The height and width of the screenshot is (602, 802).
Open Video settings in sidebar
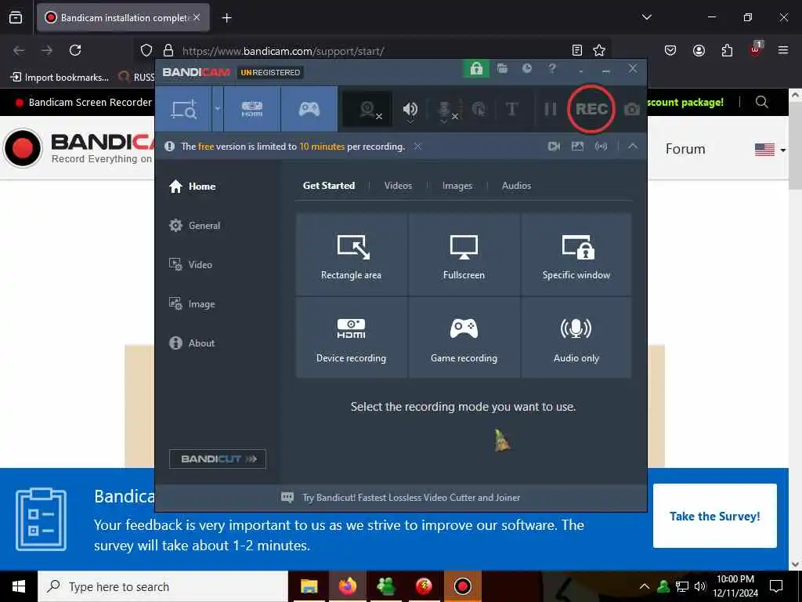click(191, 265)
